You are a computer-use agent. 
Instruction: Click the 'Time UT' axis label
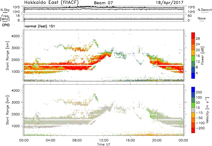pyautogui.click(x=104, y=144)
